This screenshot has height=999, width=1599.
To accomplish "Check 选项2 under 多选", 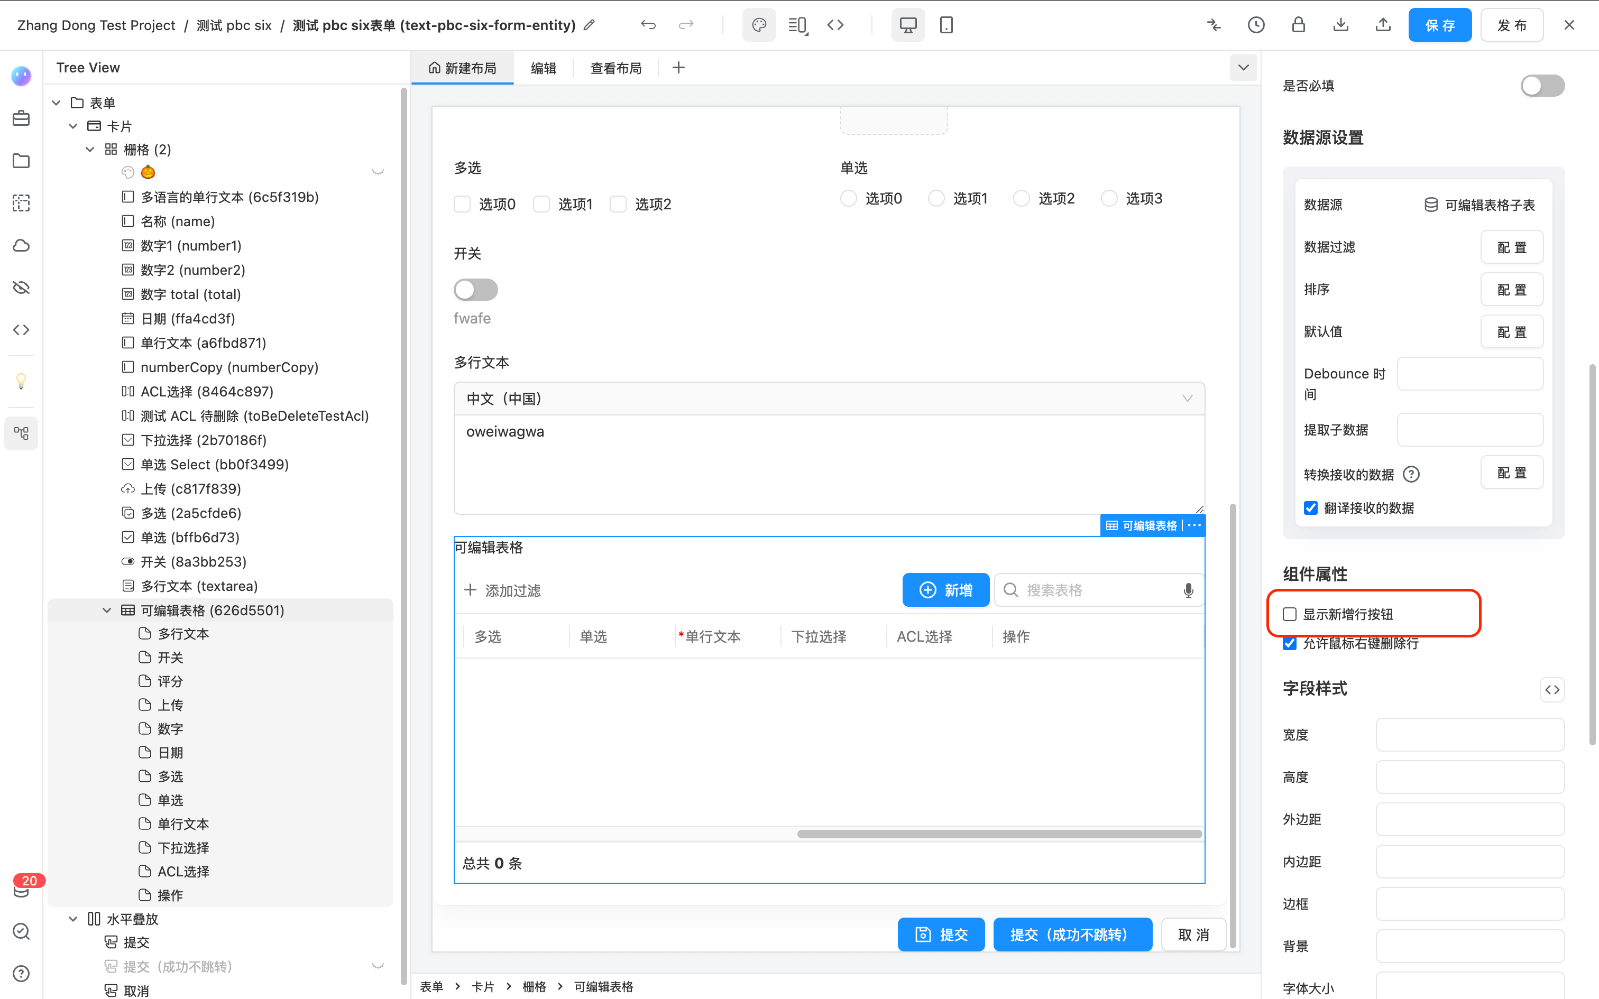I will coord(618,204).
